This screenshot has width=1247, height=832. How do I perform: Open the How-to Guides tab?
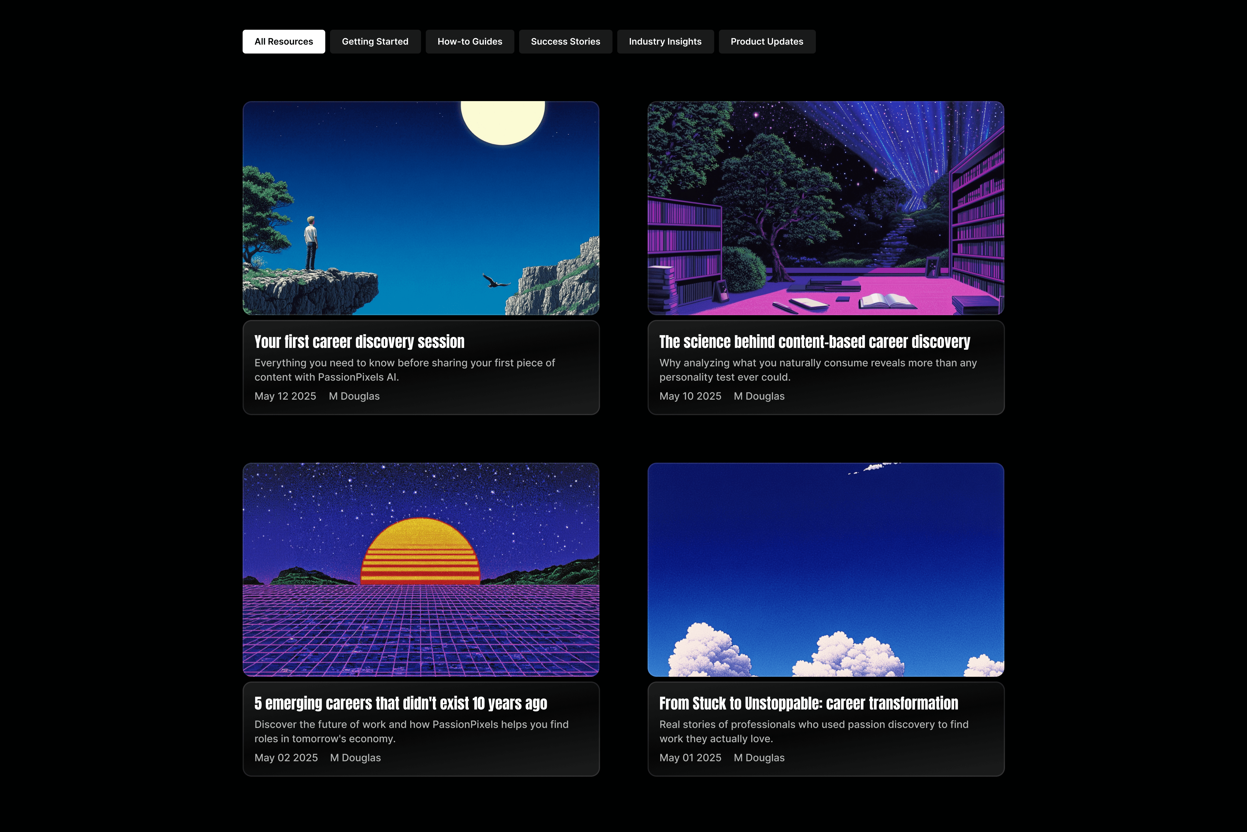[470, 41]
